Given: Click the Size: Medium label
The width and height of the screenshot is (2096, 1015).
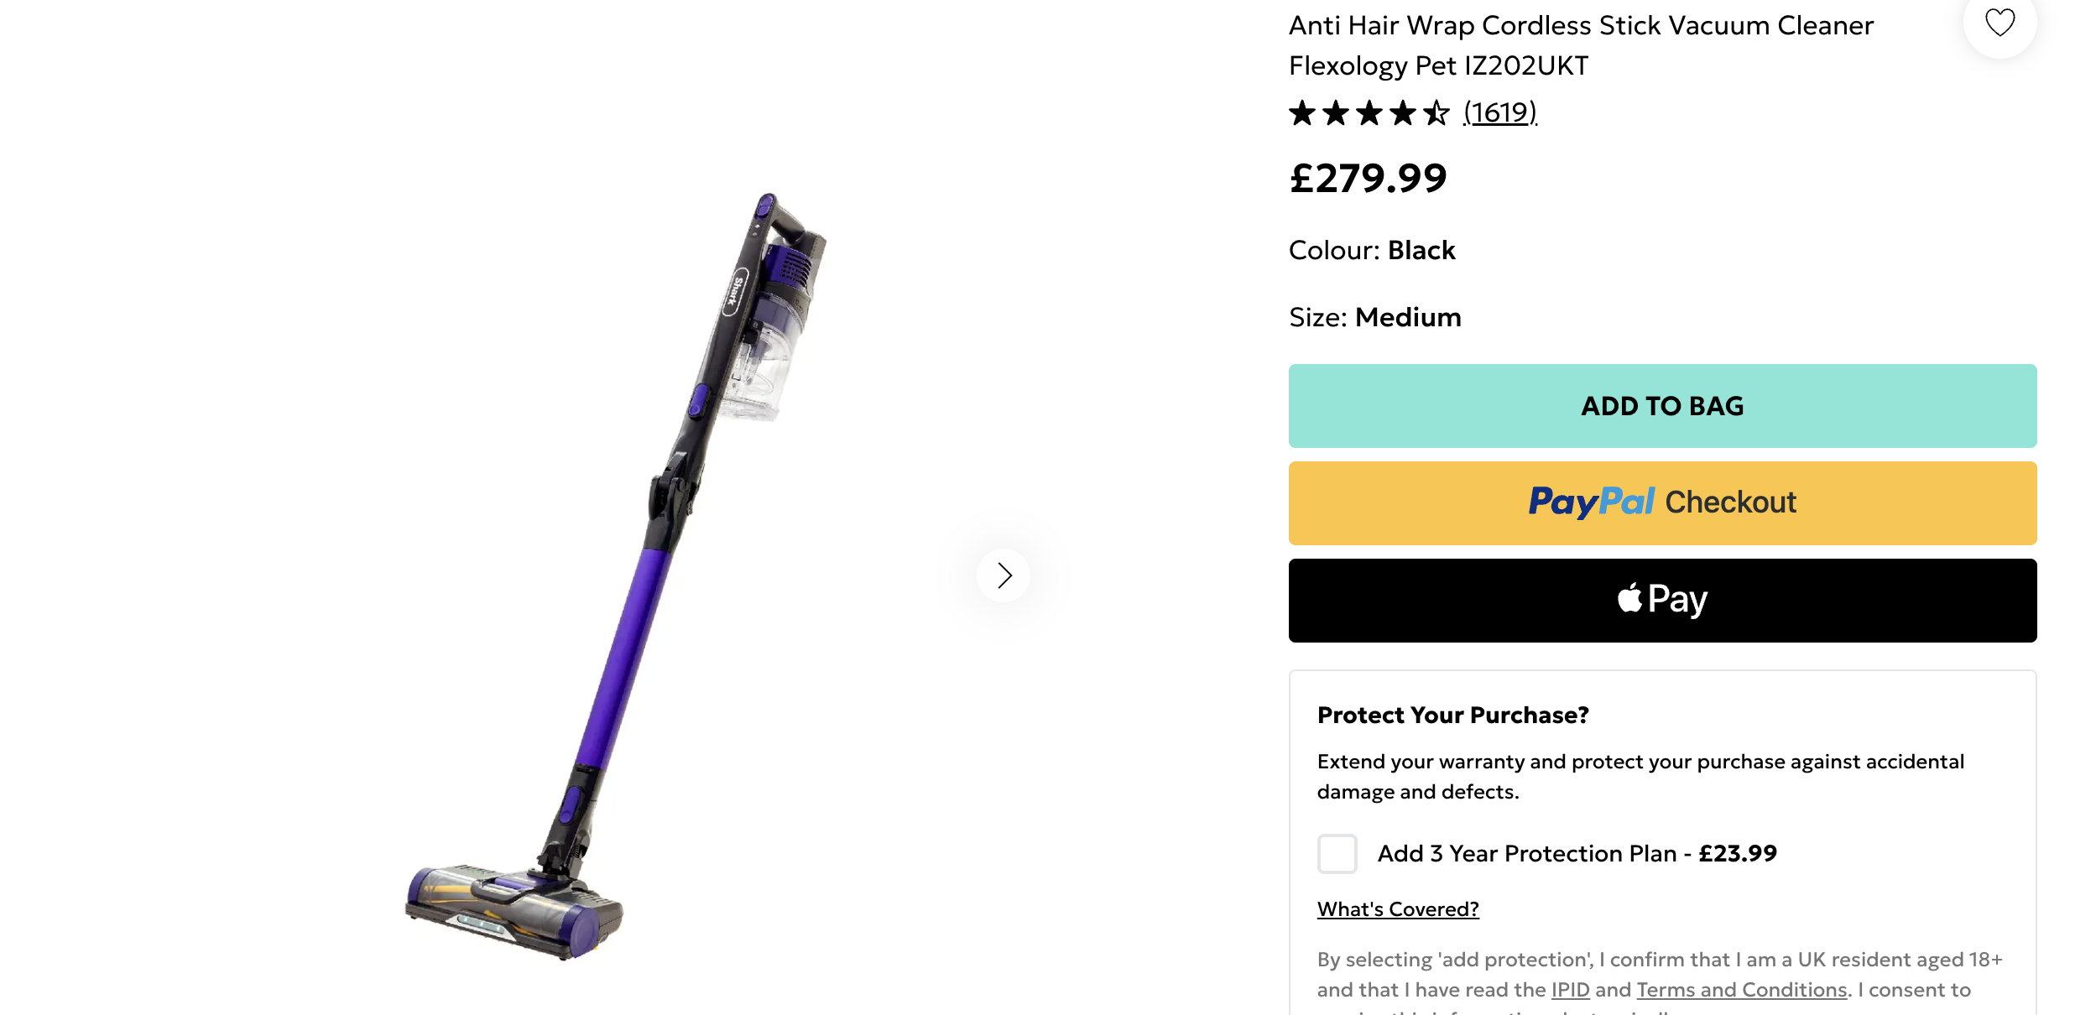Looking at the screenshot, I should (x=1374, y=318).
